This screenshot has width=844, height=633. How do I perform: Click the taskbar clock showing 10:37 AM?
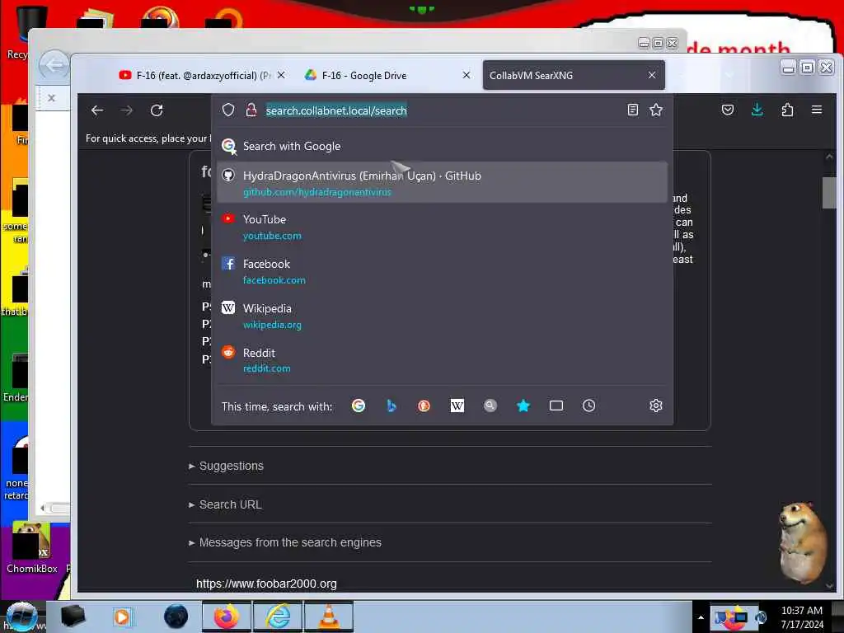click(x=801, y=617)
